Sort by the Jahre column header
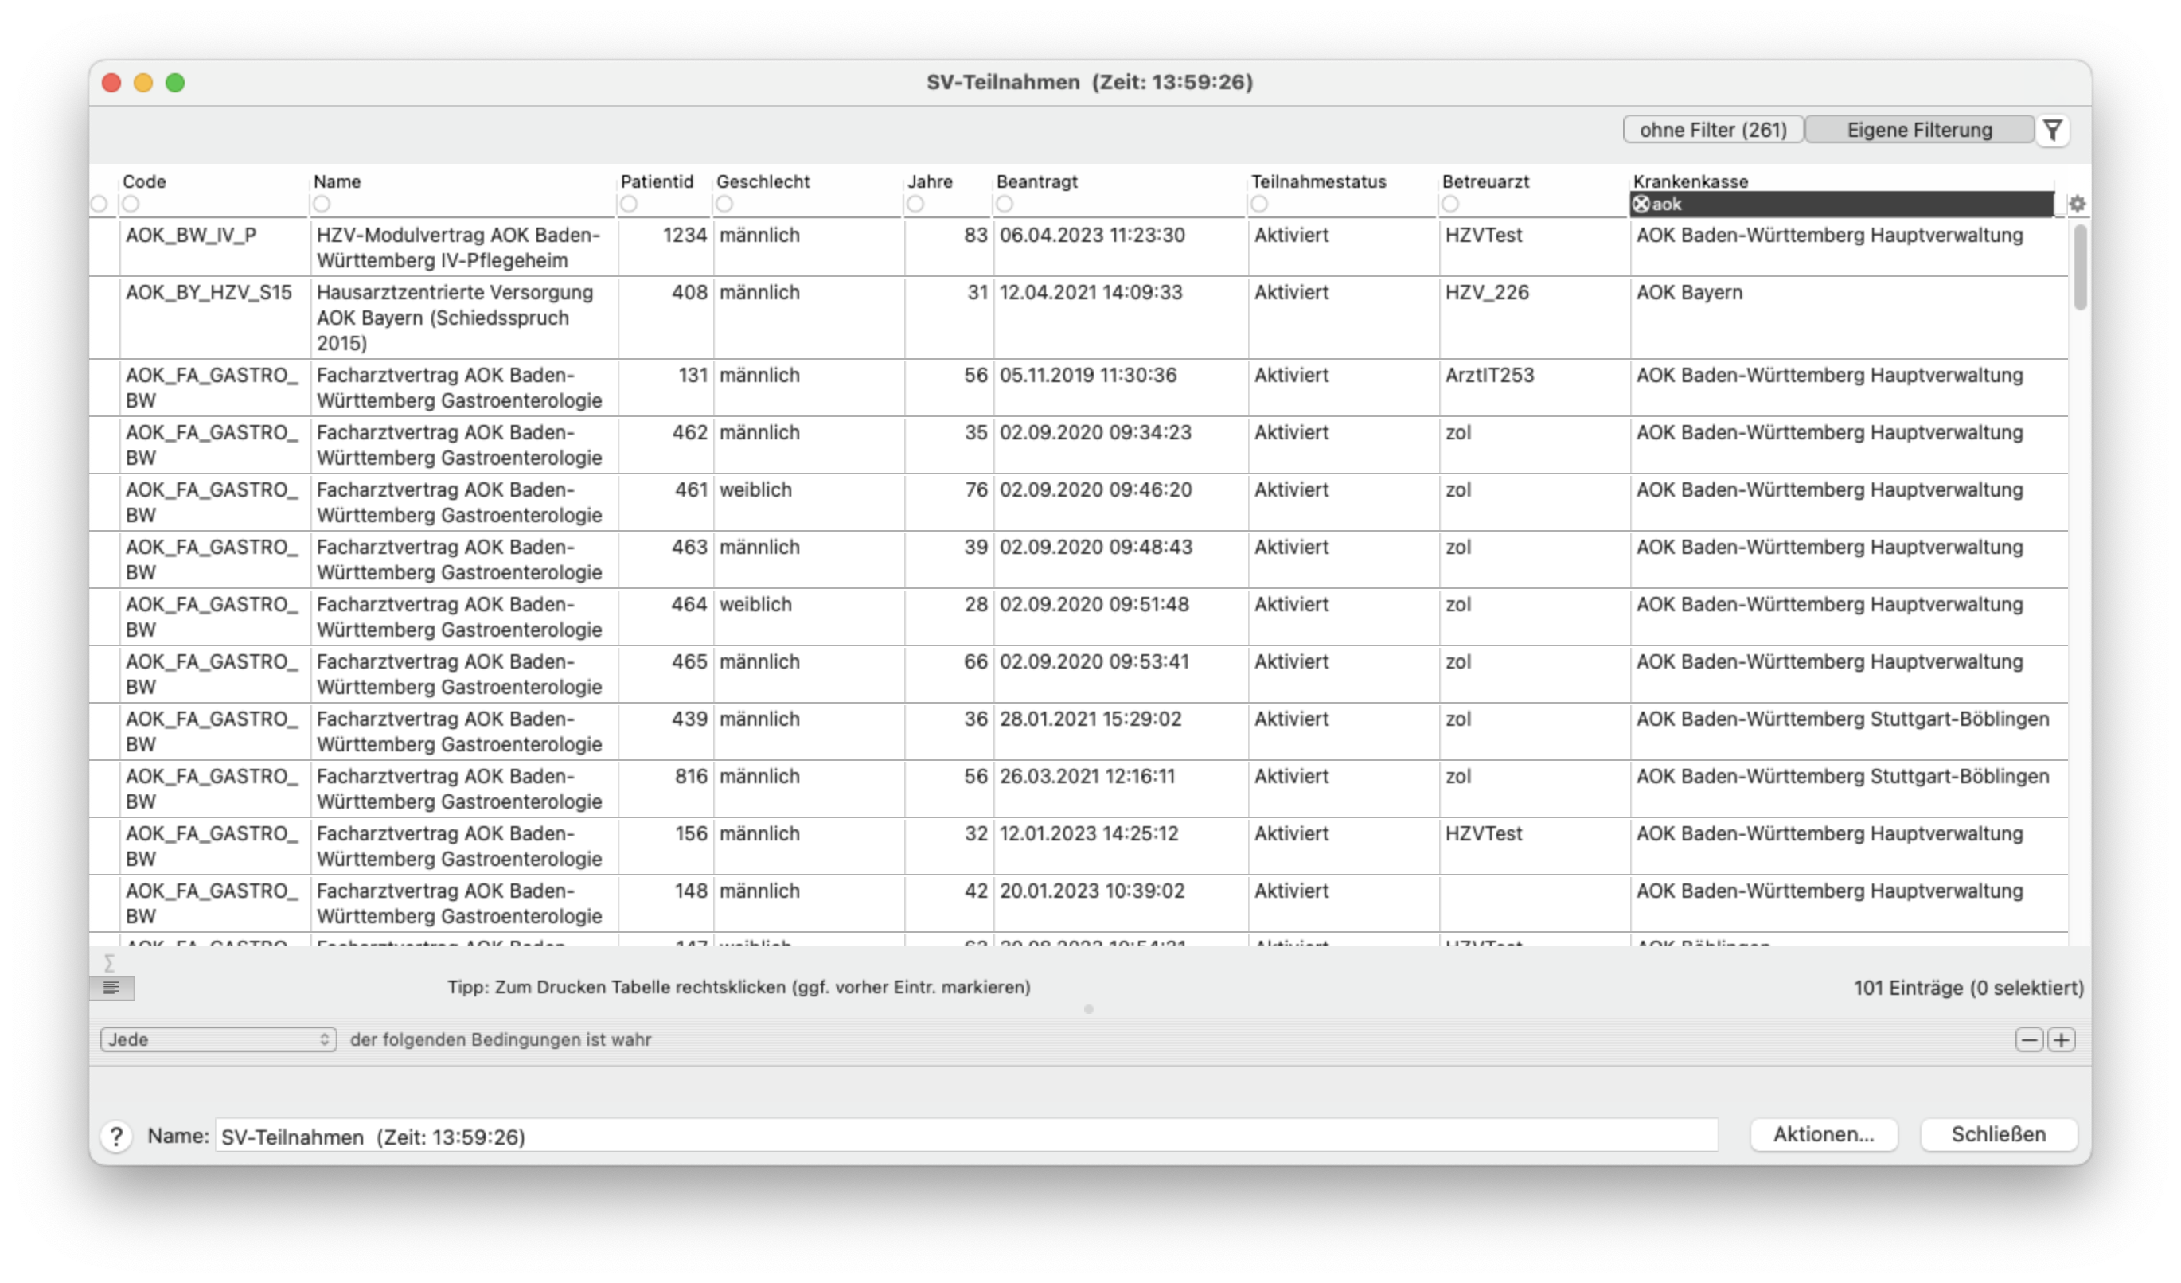The width and height of the screenshot is (2181, 1283). click(x=930, y=181)
